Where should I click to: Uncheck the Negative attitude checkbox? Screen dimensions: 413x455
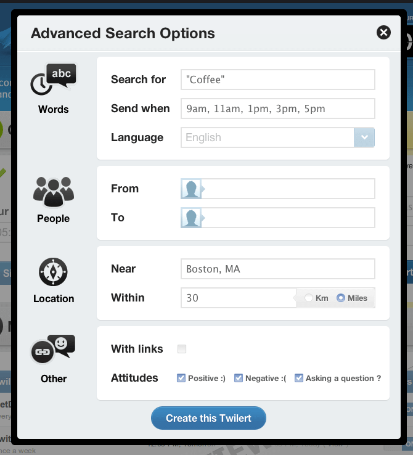[239, 378]
